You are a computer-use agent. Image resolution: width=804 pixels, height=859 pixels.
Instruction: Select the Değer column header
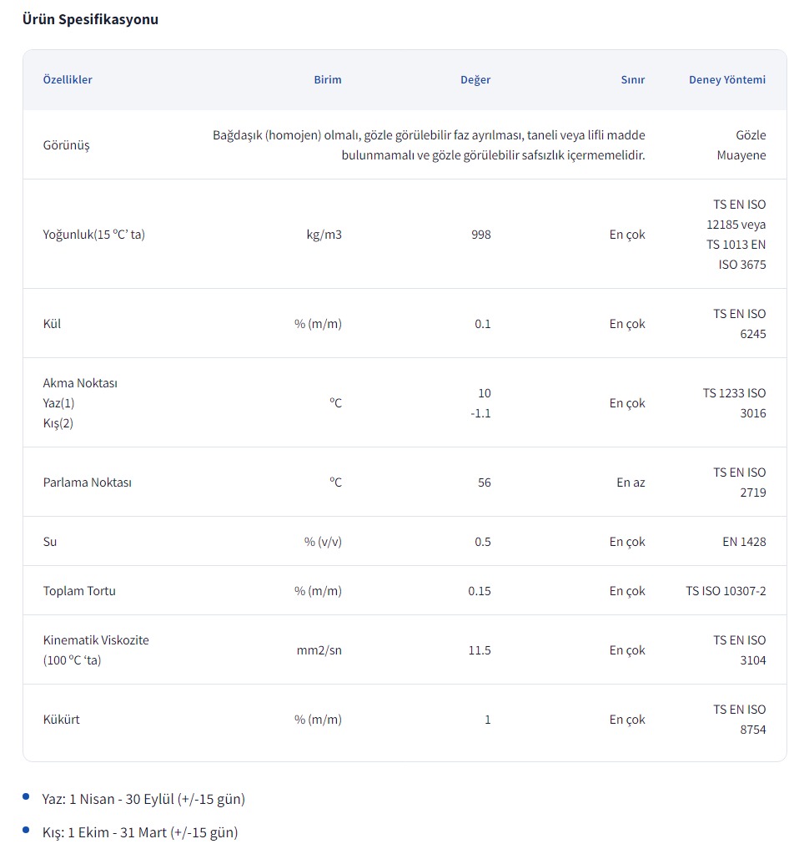click(x=475, y=80)
